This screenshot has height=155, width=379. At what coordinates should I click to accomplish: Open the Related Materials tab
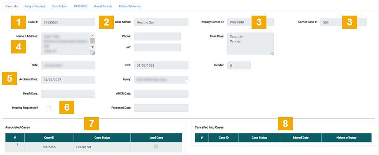click(x=130, y=6)
